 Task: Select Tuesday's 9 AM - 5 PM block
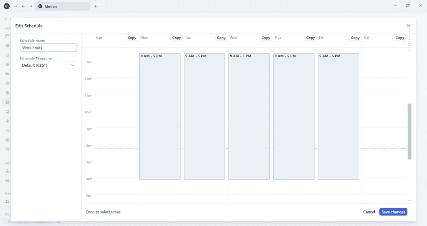[x=205, y=116]
